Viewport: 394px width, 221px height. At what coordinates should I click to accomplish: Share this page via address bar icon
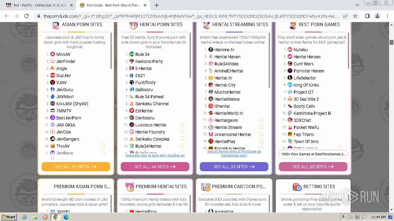345,16
